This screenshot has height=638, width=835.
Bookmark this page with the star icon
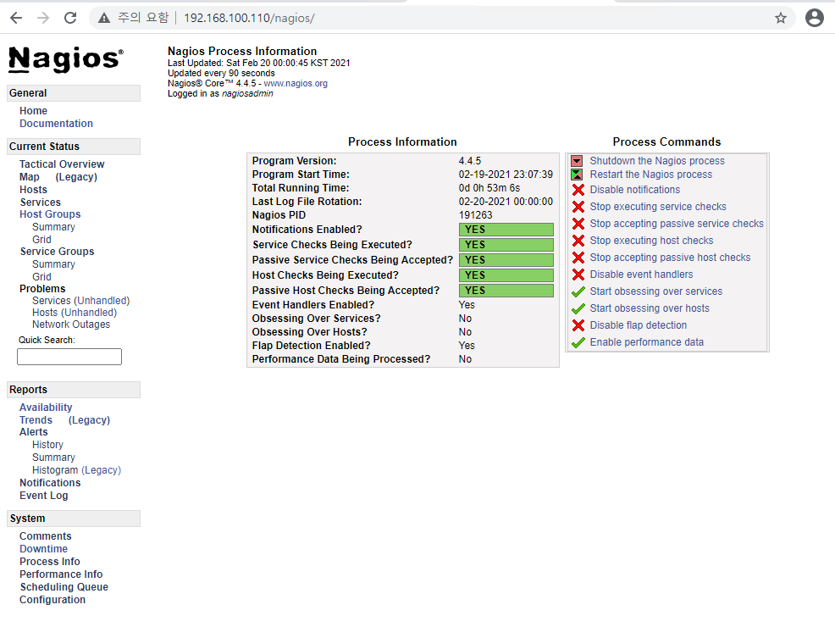(x=781, y=18)
